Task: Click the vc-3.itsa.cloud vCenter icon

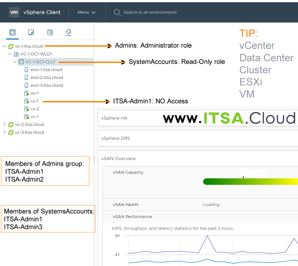Action: tap(11, 132)
